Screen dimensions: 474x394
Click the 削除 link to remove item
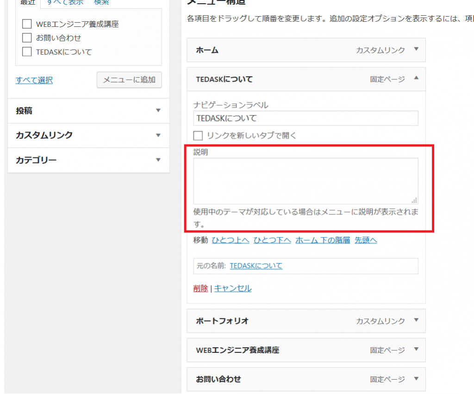coord(200,288)
